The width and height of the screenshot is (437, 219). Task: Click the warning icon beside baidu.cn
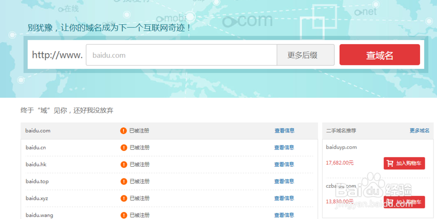124,148
